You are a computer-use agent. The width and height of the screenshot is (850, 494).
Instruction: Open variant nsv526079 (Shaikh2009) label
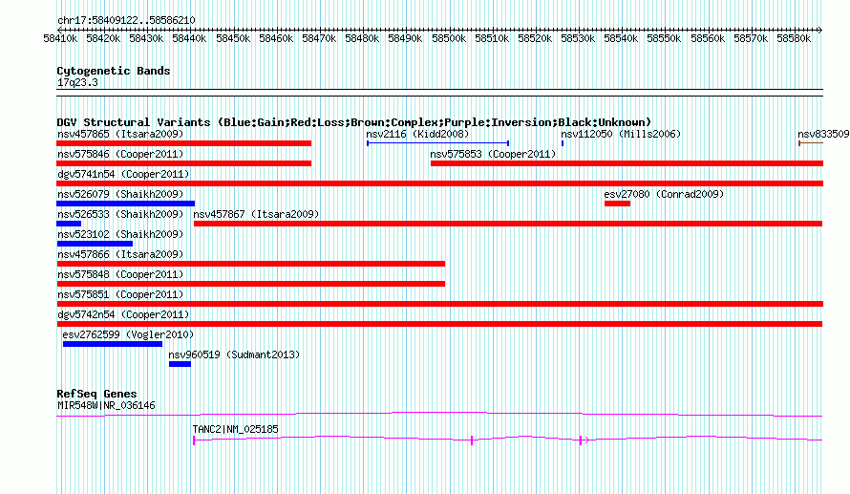pyautogui.click(x=120, y=194)
